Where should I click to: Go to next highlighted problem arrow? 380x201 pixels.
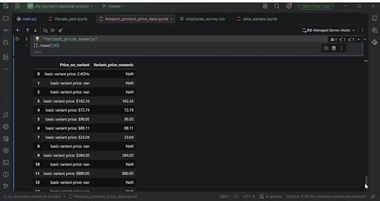coord(365,40)
